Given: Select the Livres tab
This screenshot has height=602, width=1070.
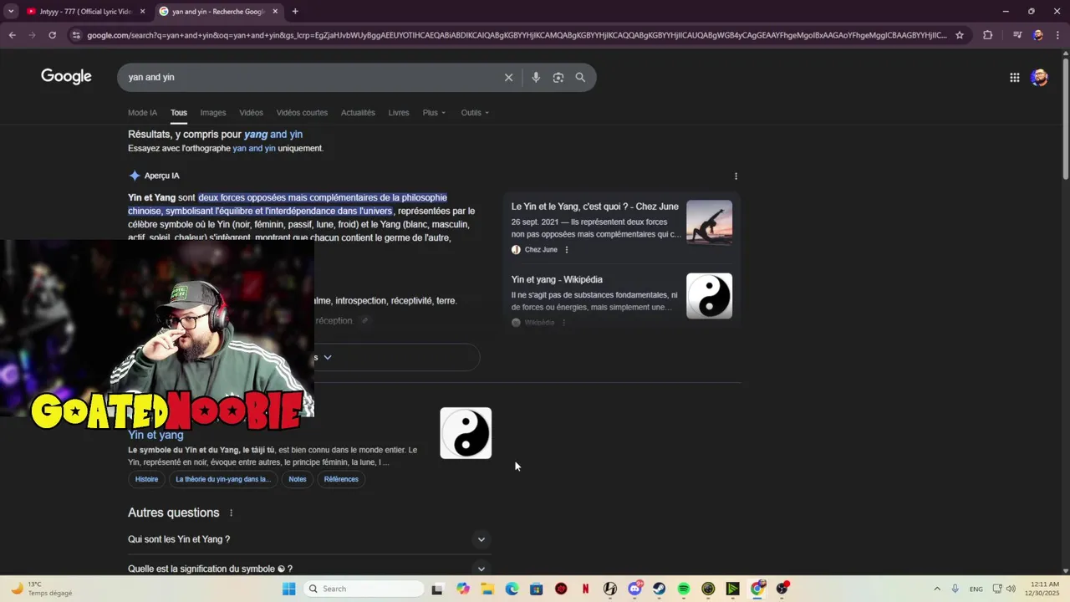Looking at the screenshot, I should click(399, 113).
